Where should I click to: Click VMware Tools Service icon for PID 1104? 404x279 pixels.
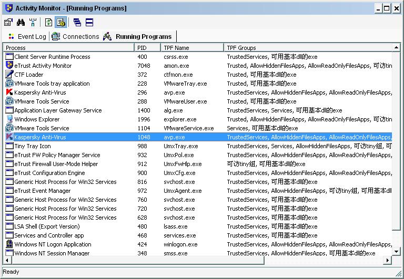pyautogui.click(x=9, y=128)
